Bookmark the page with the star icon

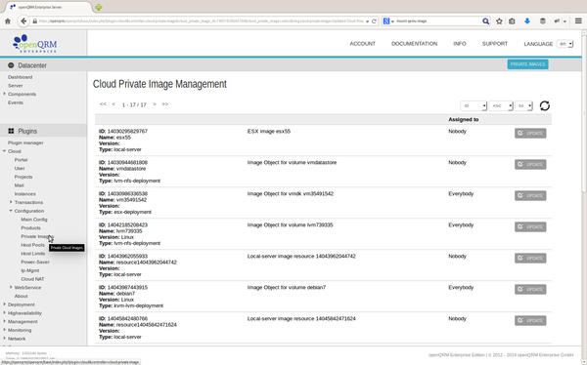pyautogui.click(x=499, y=21)
